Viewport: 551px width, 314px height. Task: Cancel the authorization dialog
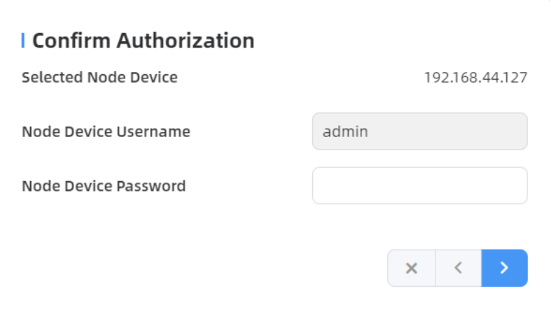click(412, 268)
